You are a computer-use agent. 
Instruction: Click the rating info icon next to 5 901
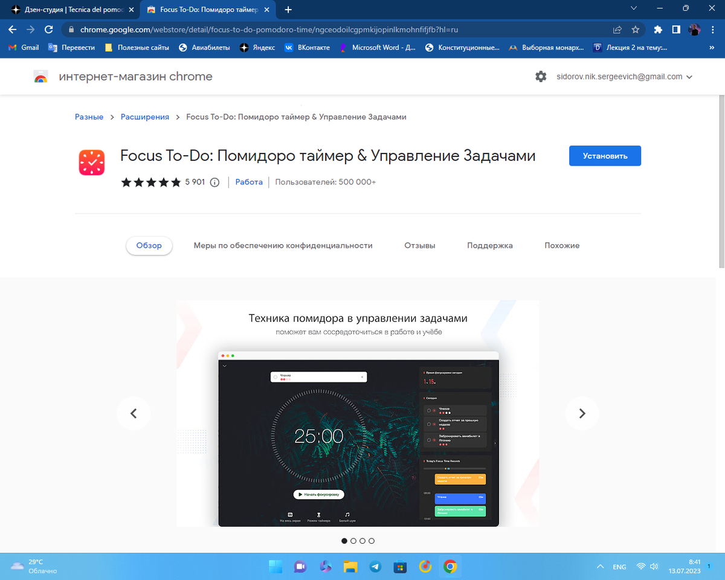214,182
